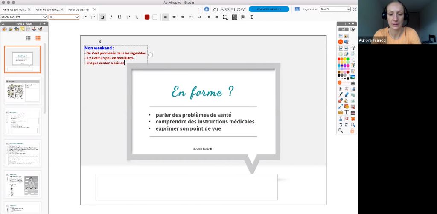Image resolution: width=437 pixels, height=214 pixels.
Task: Click the magnifying glass Zoom tool
Action: [x=340, y=131]
